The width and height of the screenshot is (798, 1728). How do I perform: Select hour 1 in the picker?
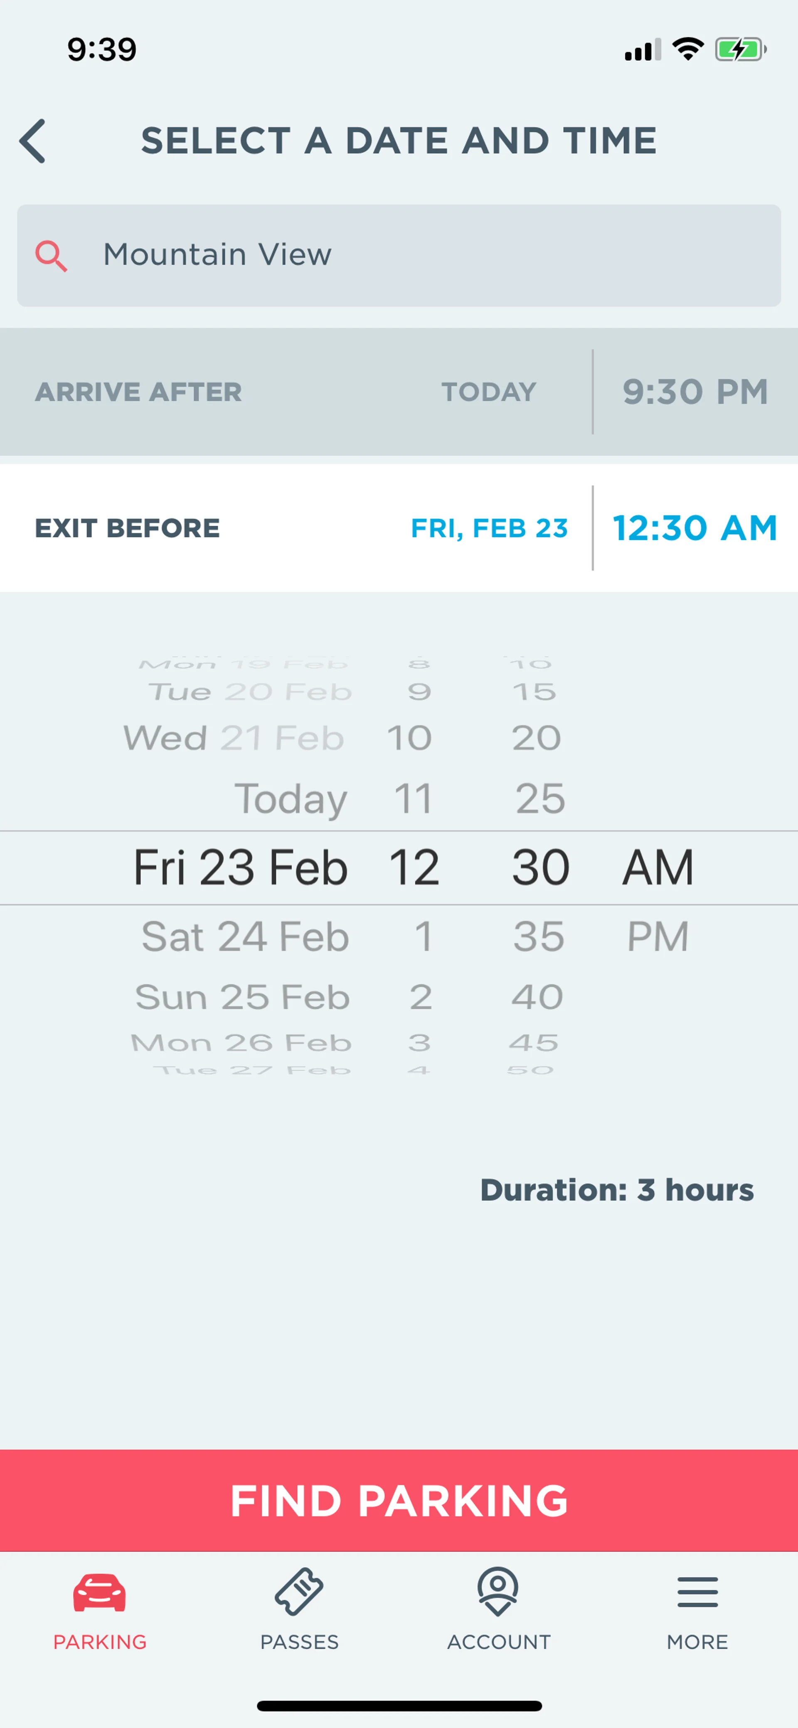(422, 937)
